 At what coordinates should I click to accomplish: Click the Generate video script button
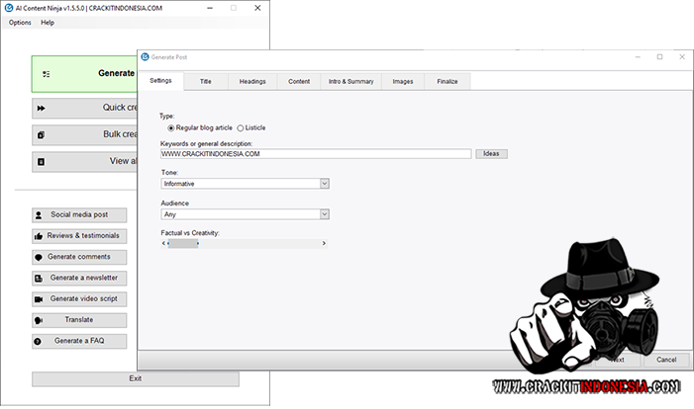(79, 299)
